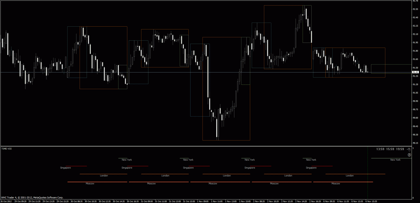420x203 pixels.
Task: Click the 2 Nov 12:20 time label
Action: point(287,201)
